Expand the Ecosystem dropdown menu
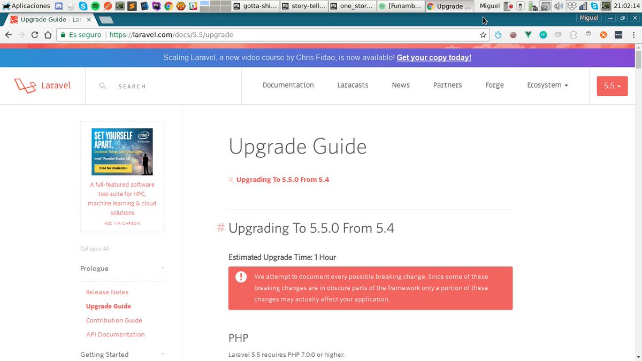The width and height of the screenshot is (642, 361). coord(547,85)
